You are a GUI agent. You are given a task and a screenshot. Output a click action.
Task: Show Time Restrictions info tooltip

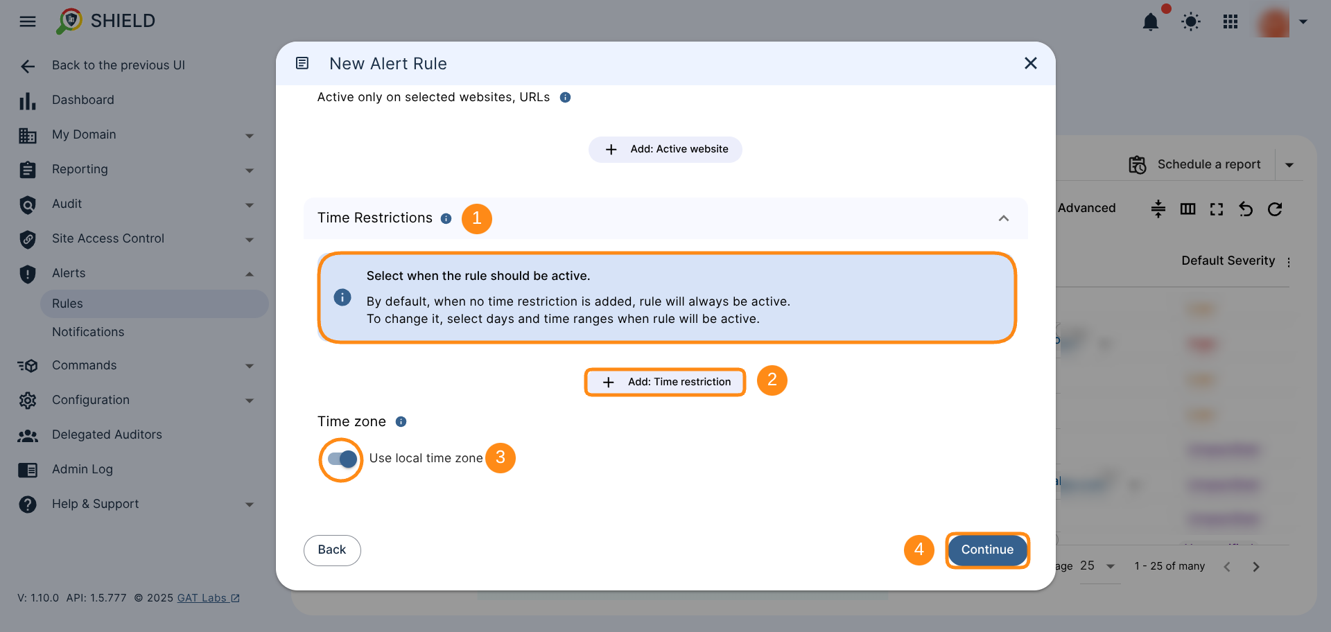point(446,219)
